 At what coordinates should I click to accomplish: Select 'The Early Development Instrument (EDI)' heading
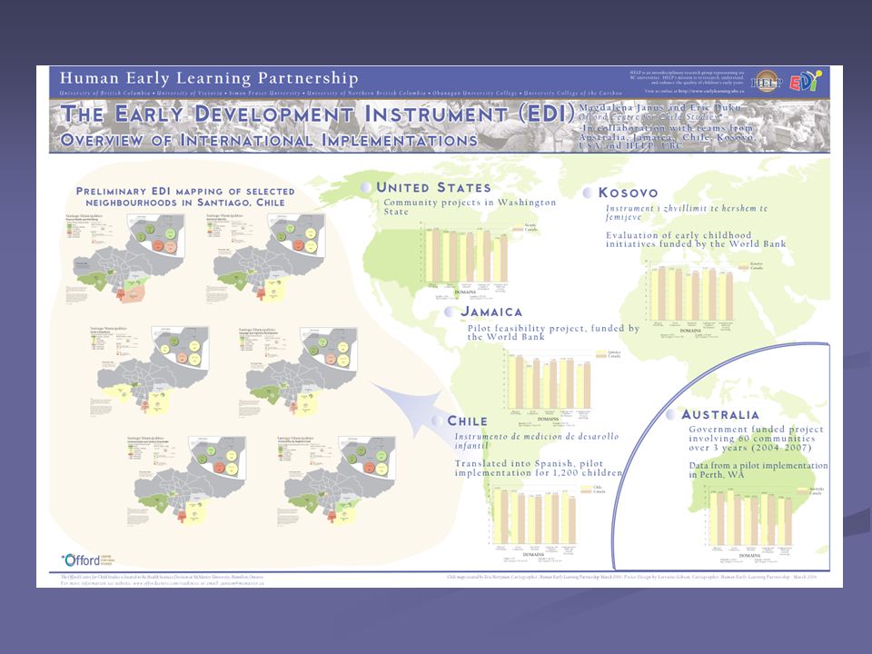[317, 114]
